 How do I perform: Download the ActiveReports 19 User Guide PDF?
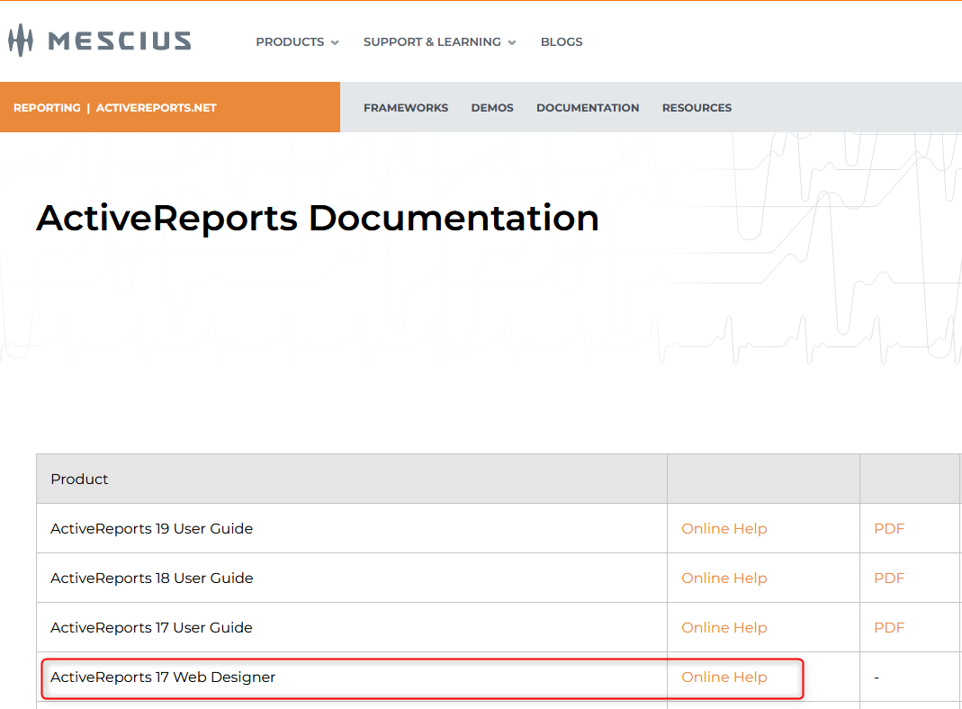[888, 529]
